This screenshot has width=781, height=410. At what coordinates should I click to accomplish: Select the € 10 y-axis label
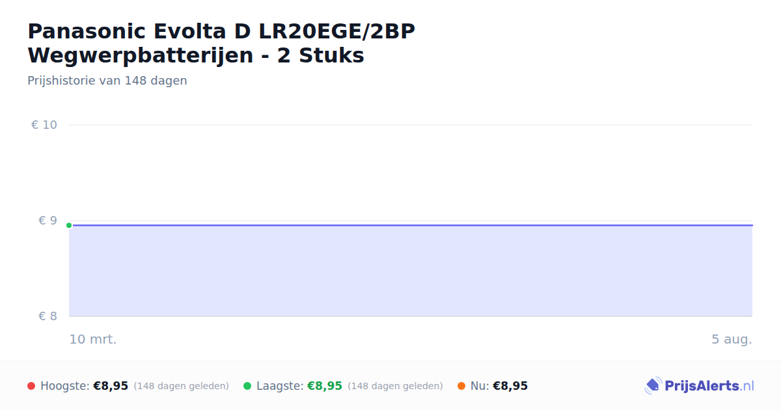pos(44,125)
